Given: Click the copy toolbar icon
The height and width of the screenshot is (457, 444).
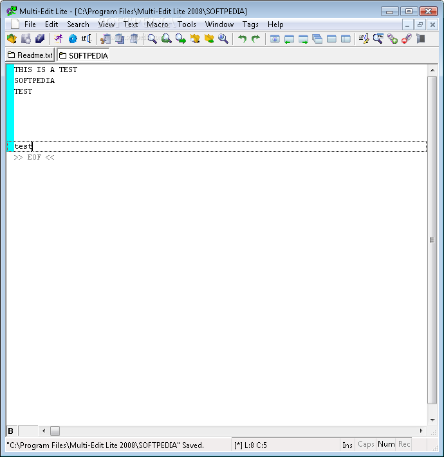Looking at the screenshot, I should coord(120,39).
